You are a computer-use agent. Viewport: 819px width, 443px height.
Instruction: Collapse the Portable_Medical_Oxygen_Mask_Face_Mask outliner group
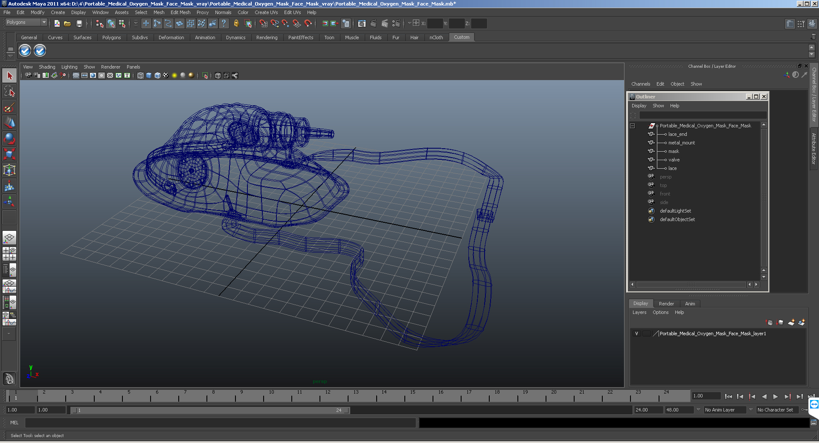coord(633,126)
